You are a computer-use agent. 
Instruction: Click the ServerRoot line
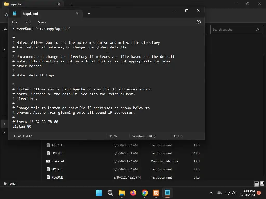pyautogui.click(x=41, y=29)
